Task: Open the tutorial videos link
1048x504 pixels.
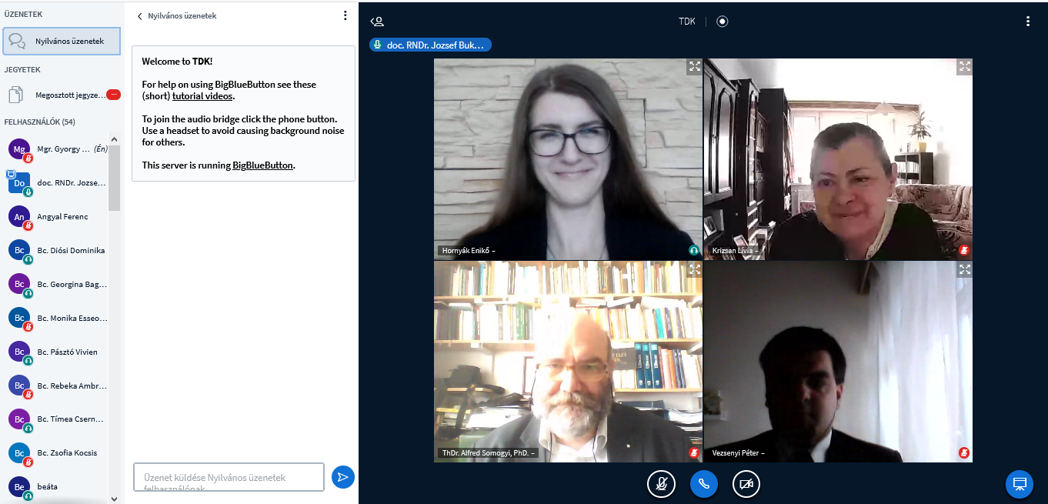Action: (202, 96)
